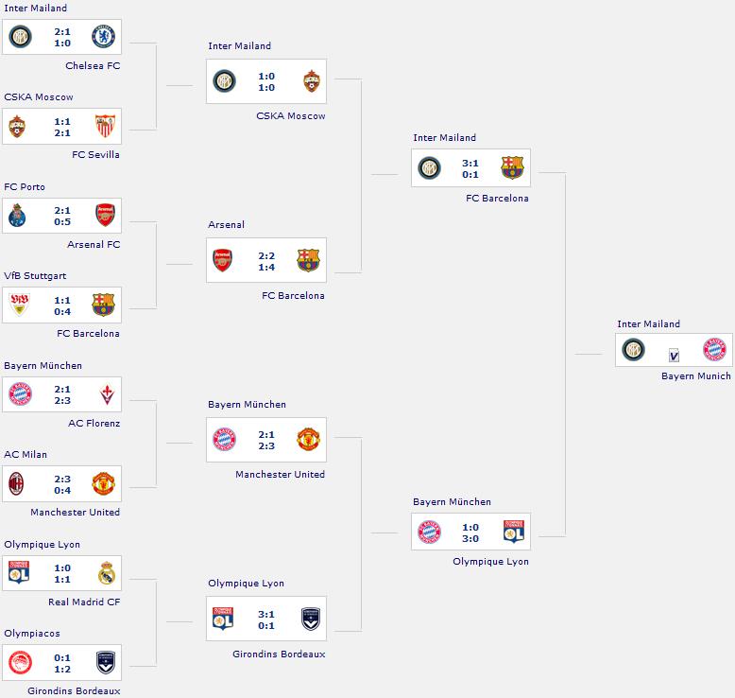This screenshot has height=698, width=735.
Task: Toggle the check mark box in the final match
Action: click(x=674, y=356)
